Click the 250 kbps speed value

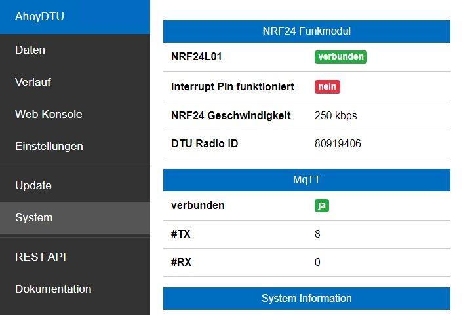(x=336, y=115)
